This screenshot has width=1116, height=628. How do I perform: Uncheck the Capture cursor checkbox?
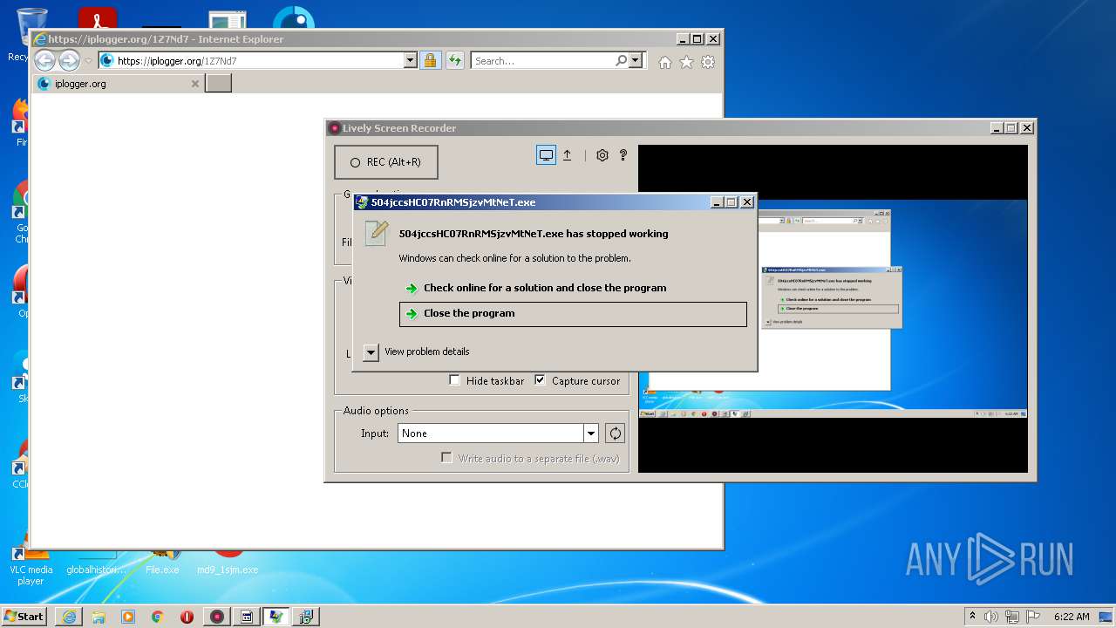540,380
